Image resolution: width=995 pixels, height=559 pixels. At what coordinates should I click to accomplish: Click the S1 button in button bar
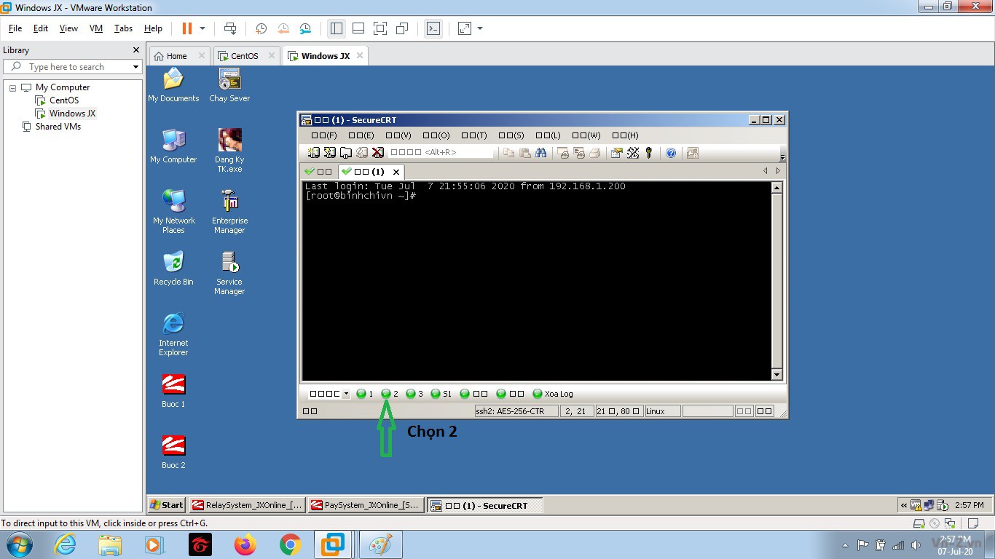[441, 394]
